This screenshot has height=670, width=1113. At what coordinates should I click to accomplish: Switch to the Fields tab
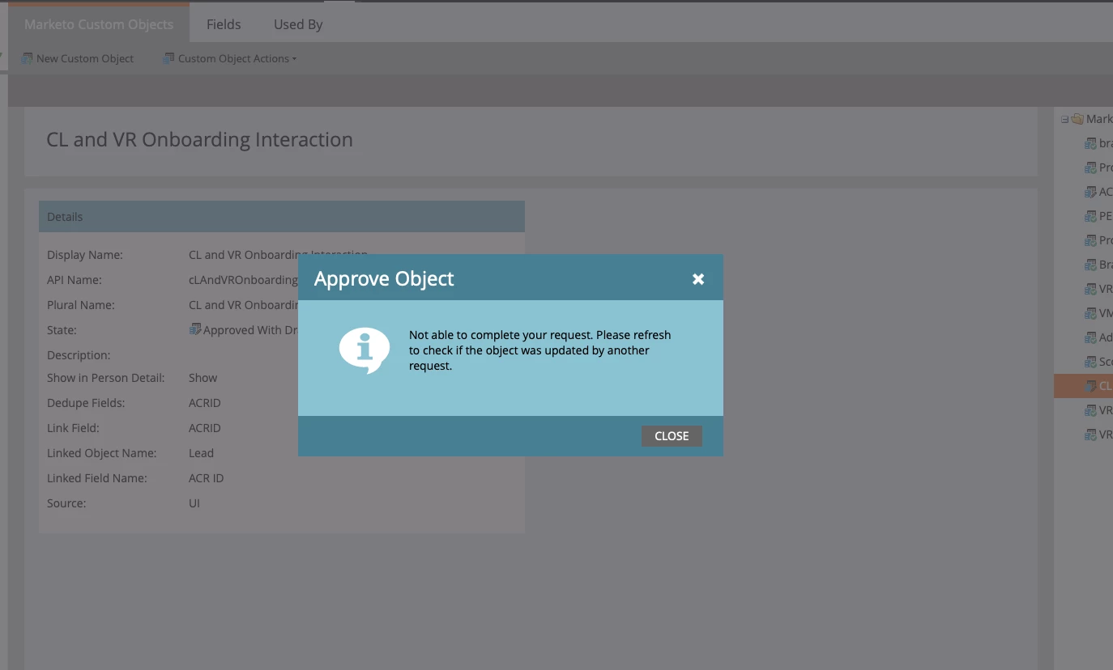[x=224, y=24]
